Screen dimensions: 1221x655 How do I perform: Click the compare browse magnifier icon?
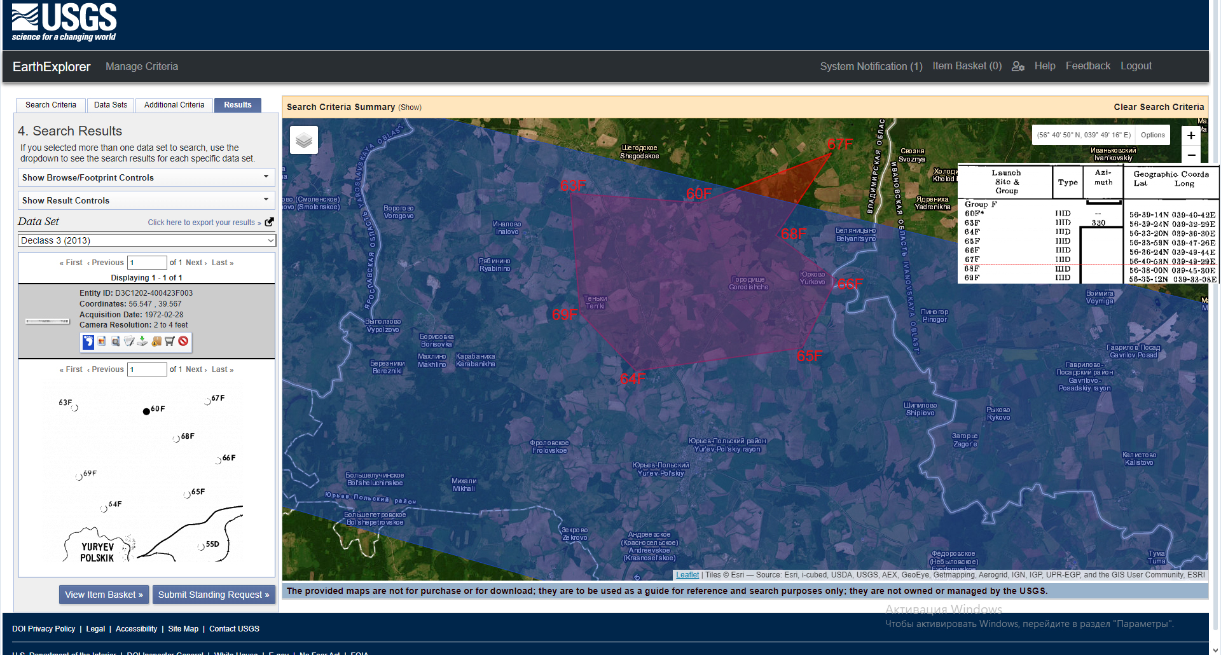pos(116,341)
